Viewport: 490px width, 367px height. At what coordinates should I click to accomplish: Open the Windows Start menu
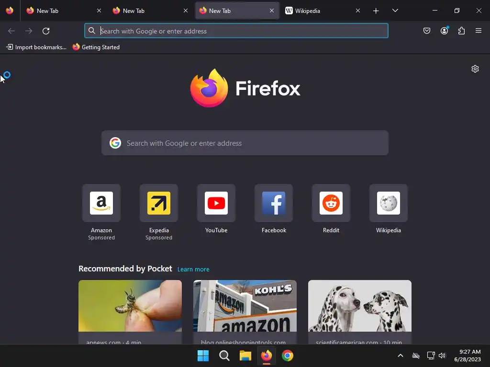pyautogui.click(x=203, y=356)
